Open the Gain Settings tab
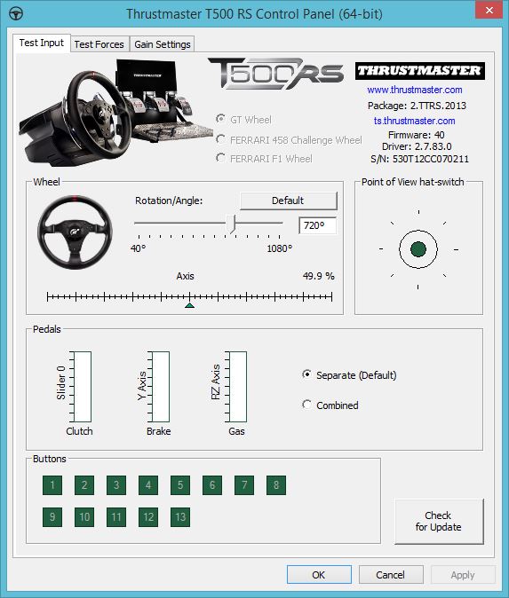This screenshot has width=509, height=598. pos(163,44)
